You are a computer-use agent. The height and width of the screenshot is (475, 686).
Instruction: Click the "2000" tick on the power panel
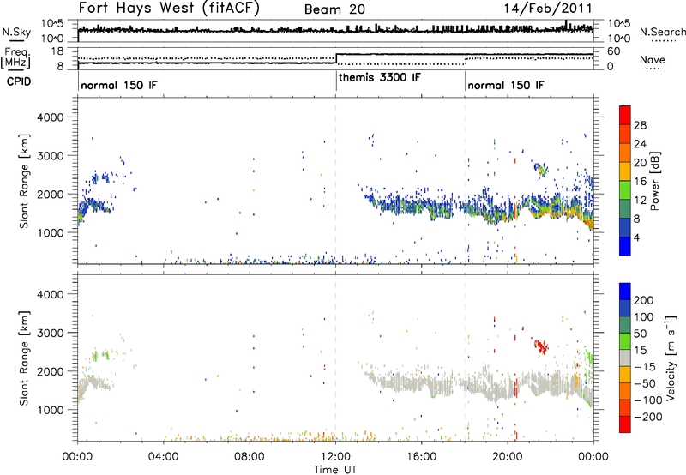[51, 194]
